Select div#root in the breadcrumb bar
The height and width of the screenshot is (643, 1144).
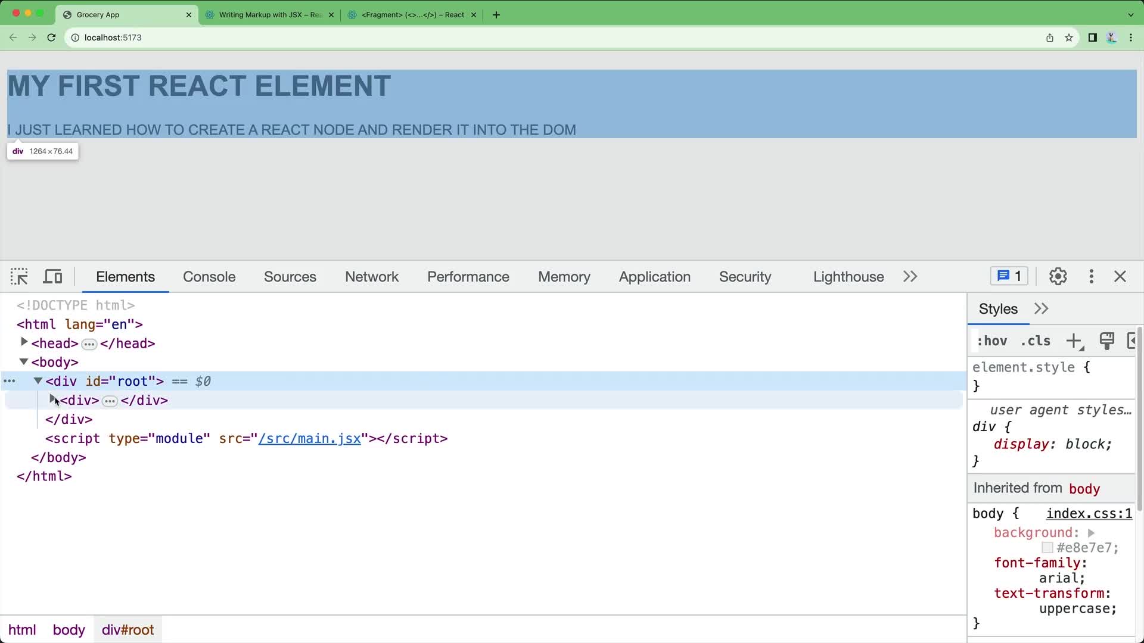(127, 629)
